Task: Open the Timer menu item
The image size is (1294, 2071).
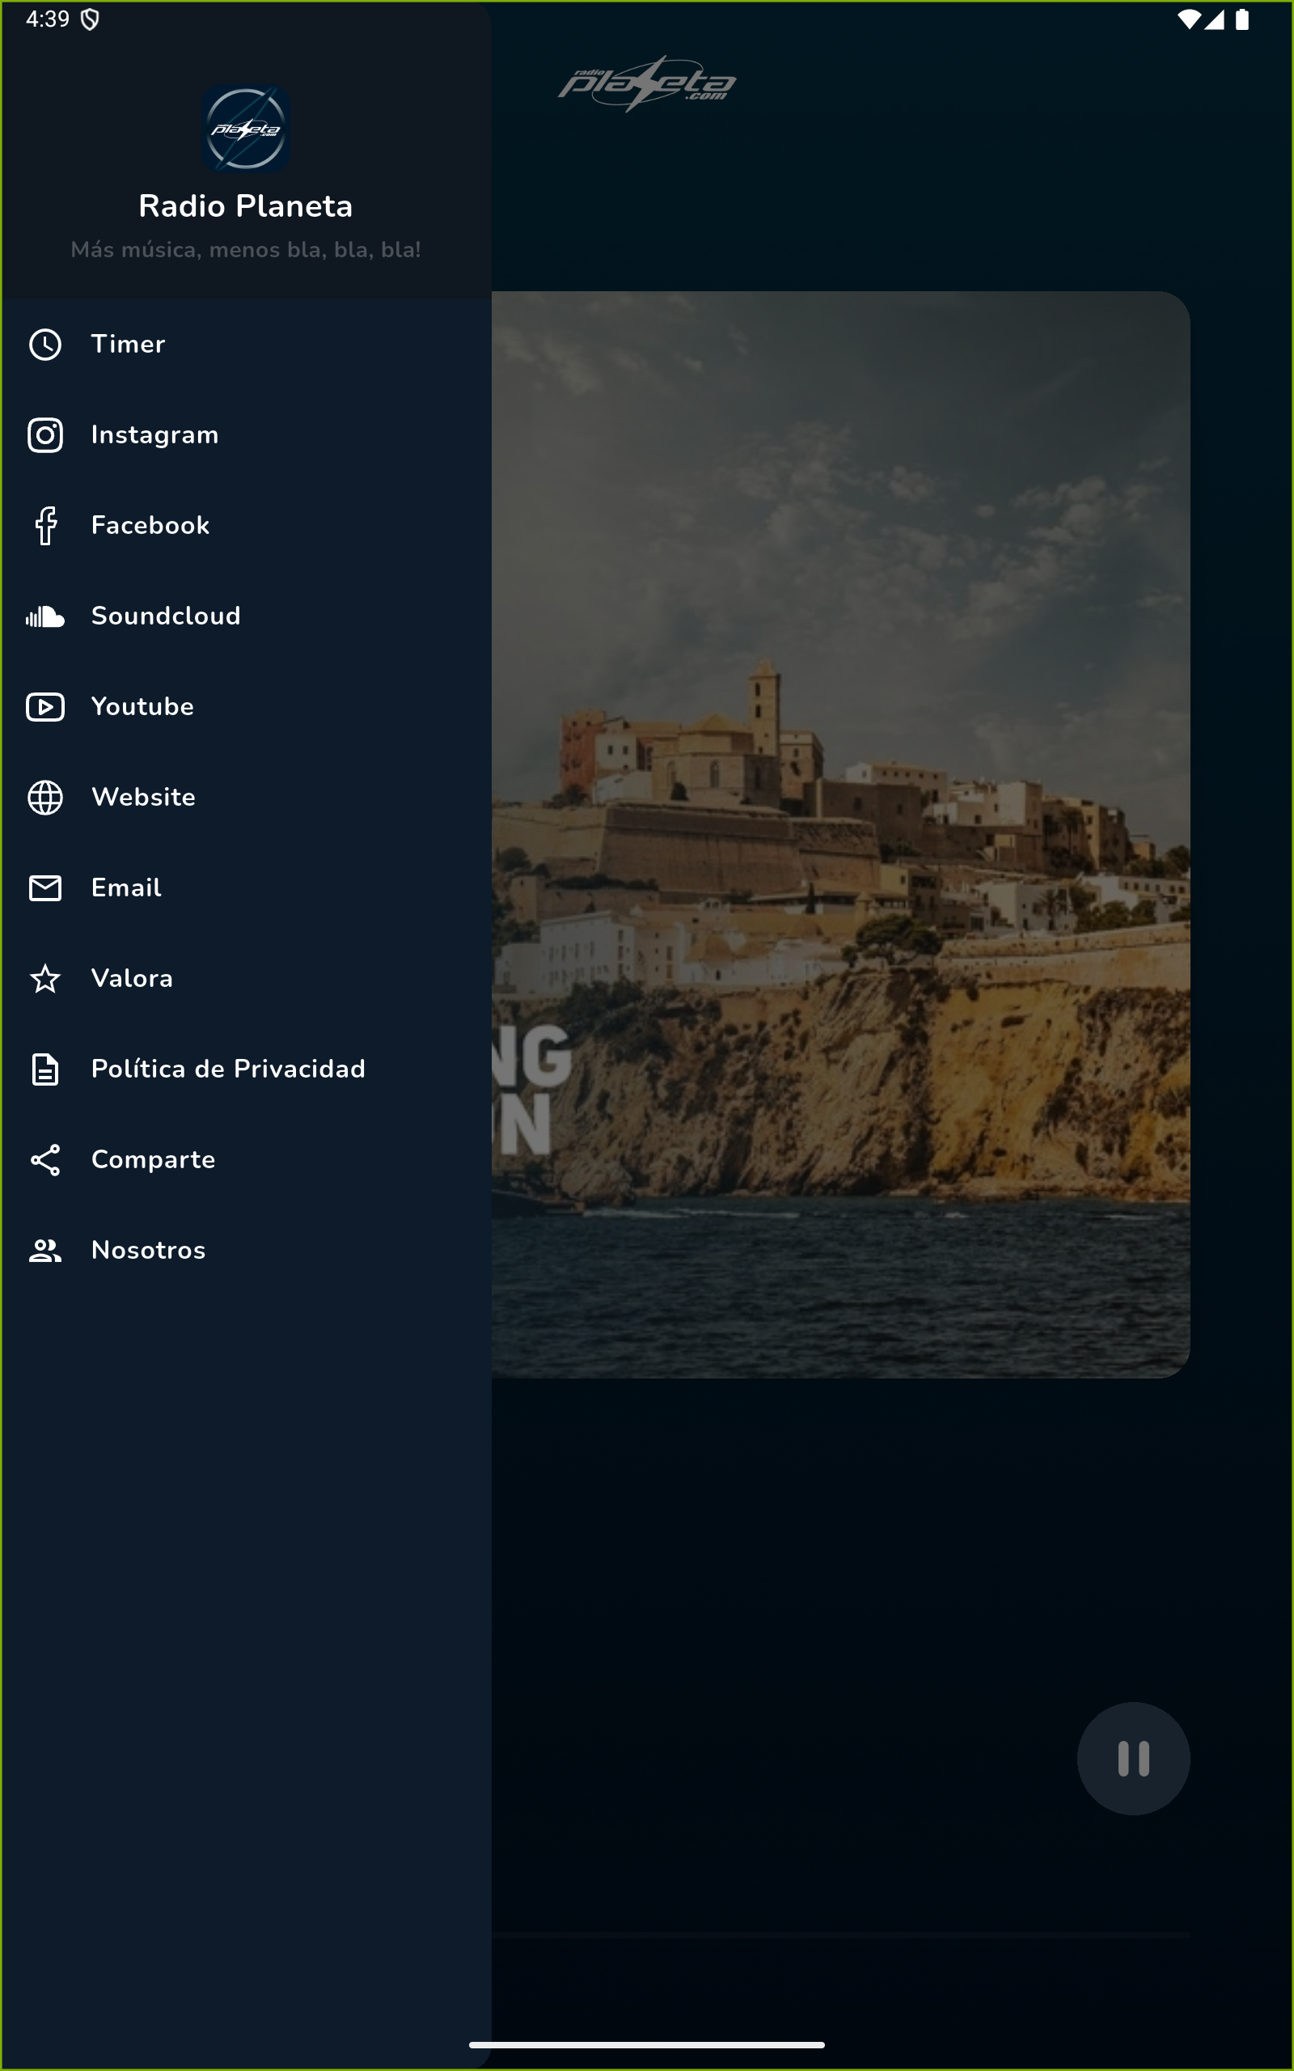Action: pyautogui.click(x=246, y=344)
